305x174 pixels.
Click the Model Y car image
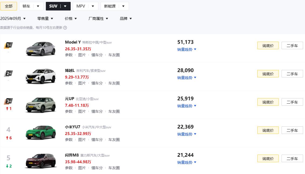[41, 49]
